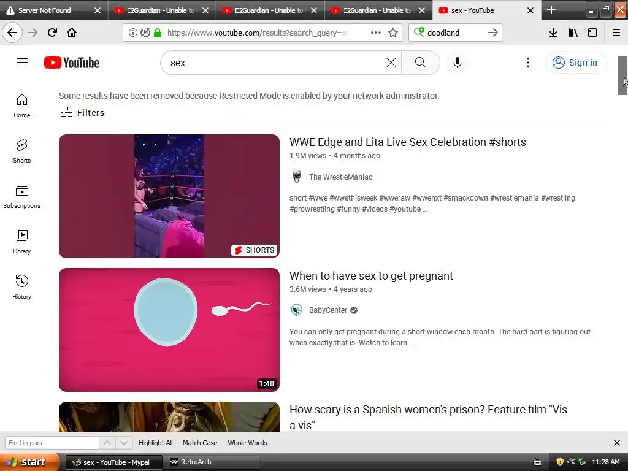628x471 pixels.
Task: Click the BabyCenter channel avatar
Action: [x=297, y=310]
